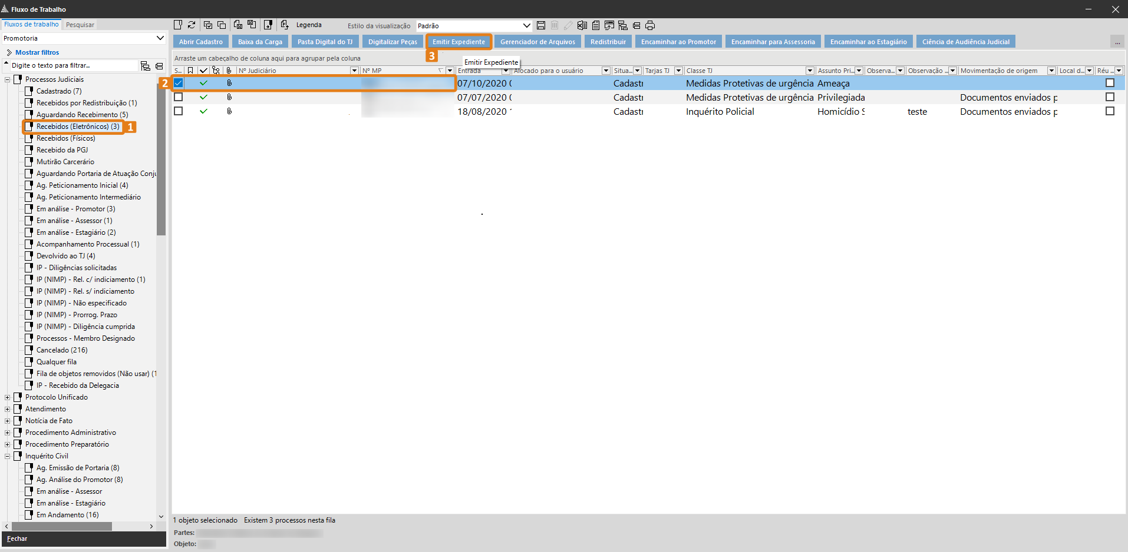
Task: Click the bookmark column header icon
Action: (190, 71)
